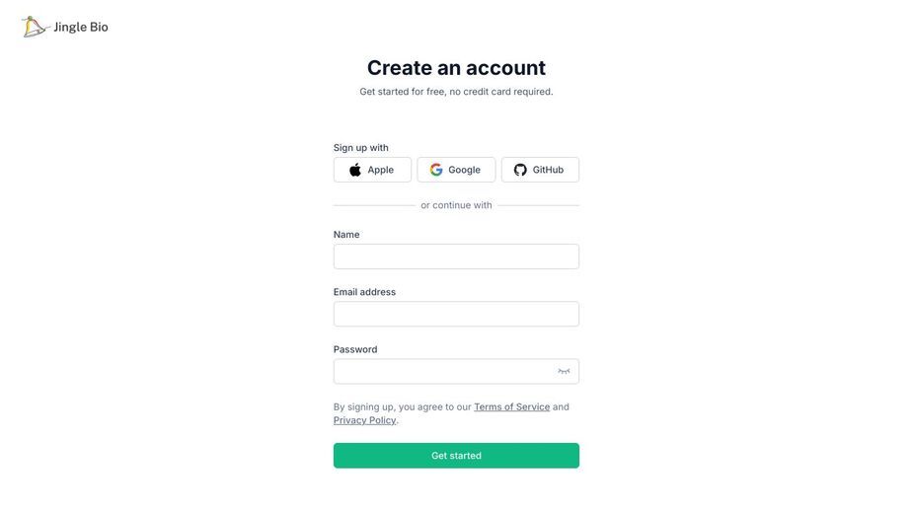Open the Privacy Policy link
913x513 pixels.
364,420
